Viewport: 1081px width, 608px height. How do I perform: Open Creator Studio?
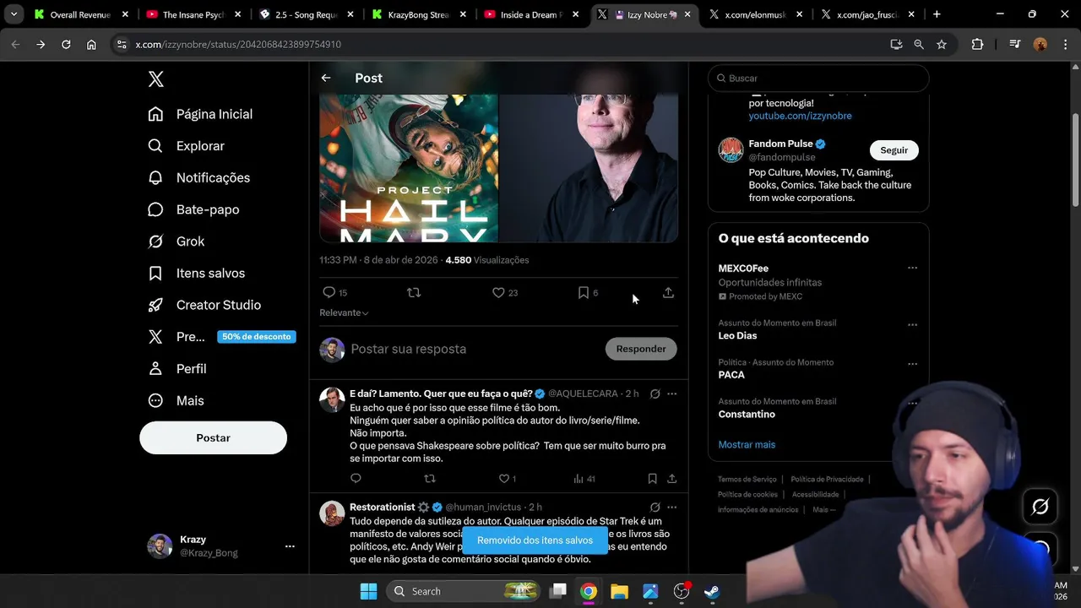point(204,305)
